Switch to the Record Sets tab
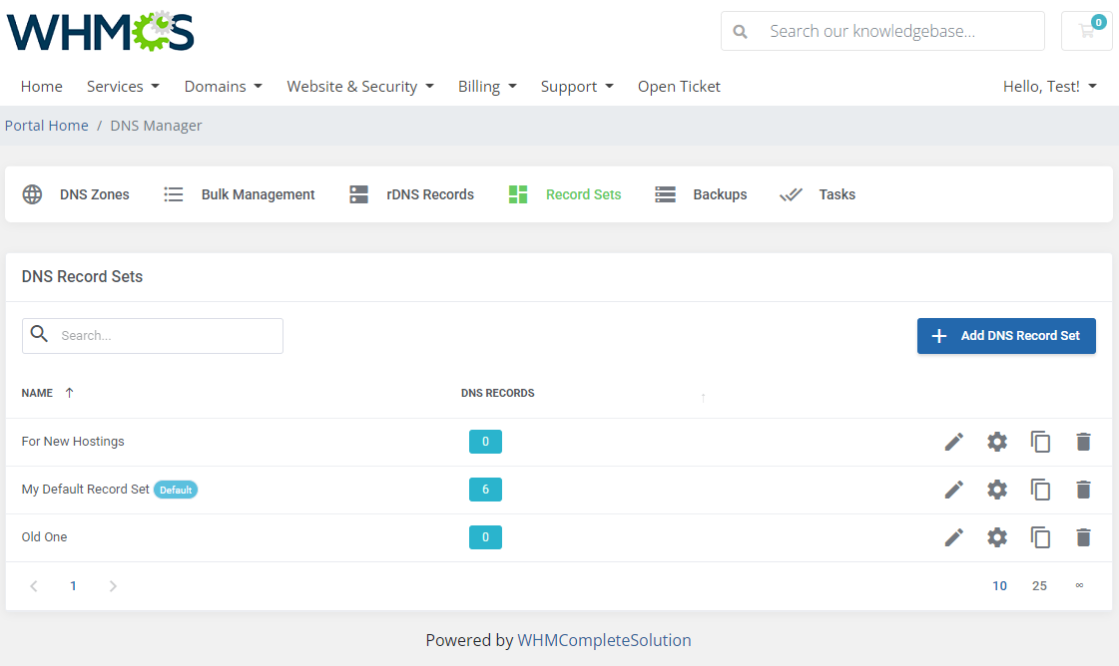Image resolution: width=1119 pixels, height=666 pixels. (565, 194)
